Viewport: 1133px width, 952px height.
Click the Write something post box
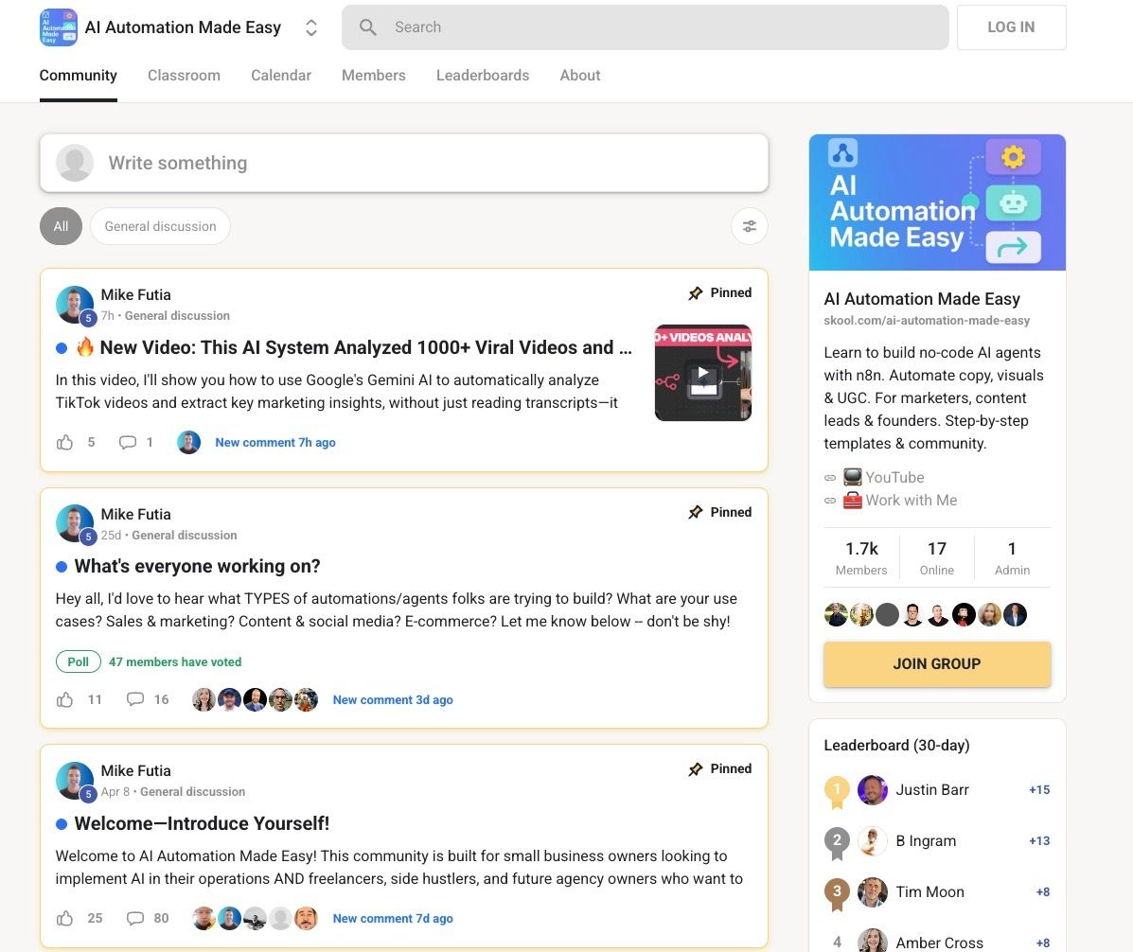404,164
